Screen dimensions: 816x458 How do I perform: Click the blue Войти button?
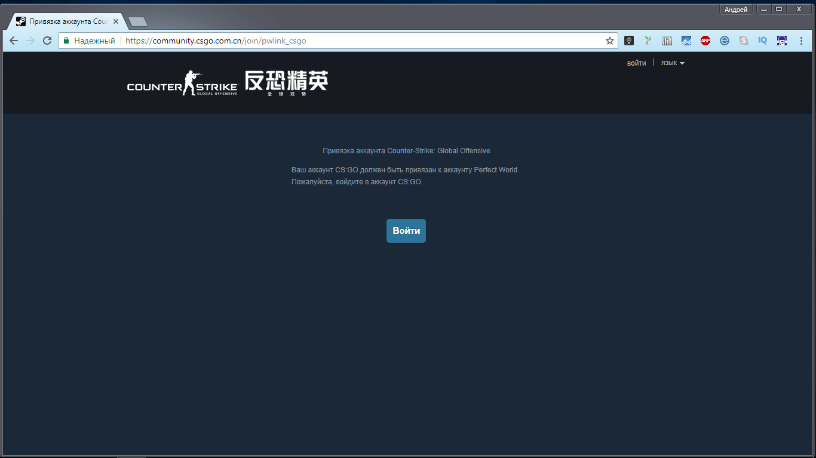point(406,231)
